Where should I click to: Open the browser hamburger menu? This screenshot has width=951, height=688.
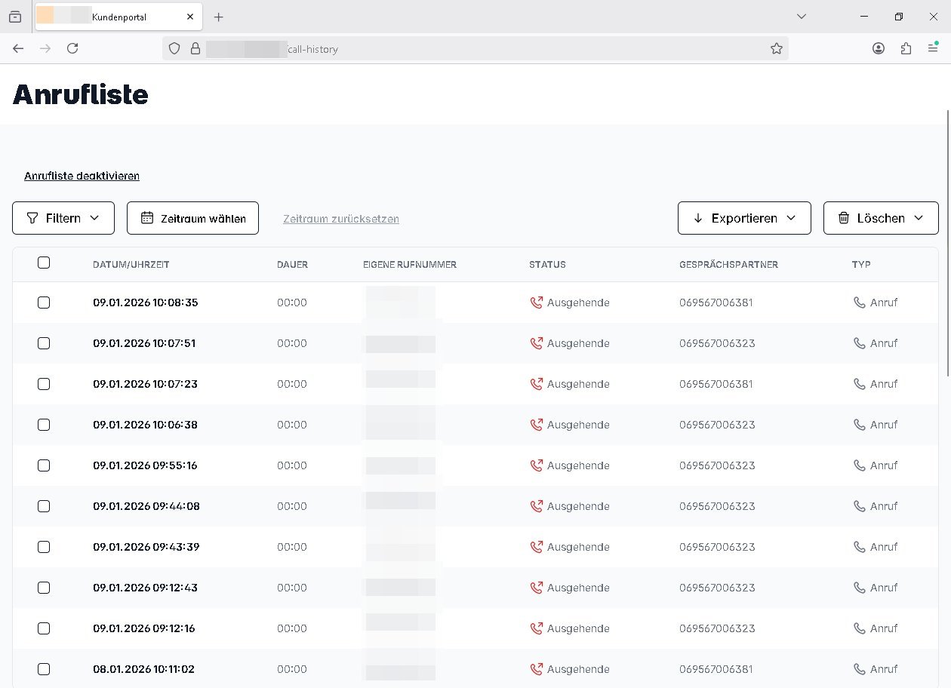click(x=933, y=48)
